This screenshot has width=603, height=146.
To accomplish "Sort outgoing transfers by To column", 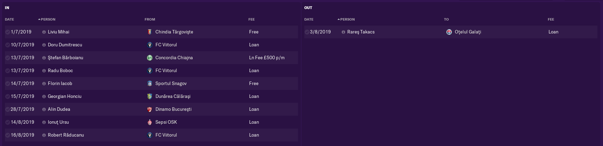I will (x=446, y=19).
